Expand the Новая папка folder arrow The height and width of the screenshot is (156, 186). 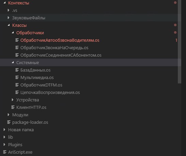tap(4, 130)
